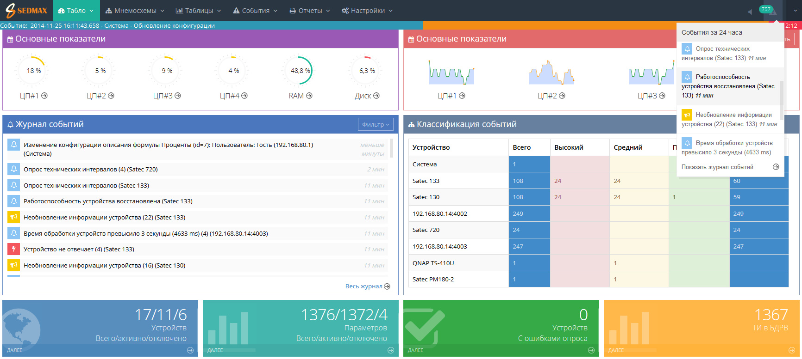Click the SEDMAX logo
The width and height of the screenshot is (802, 359).
point(26,10)
